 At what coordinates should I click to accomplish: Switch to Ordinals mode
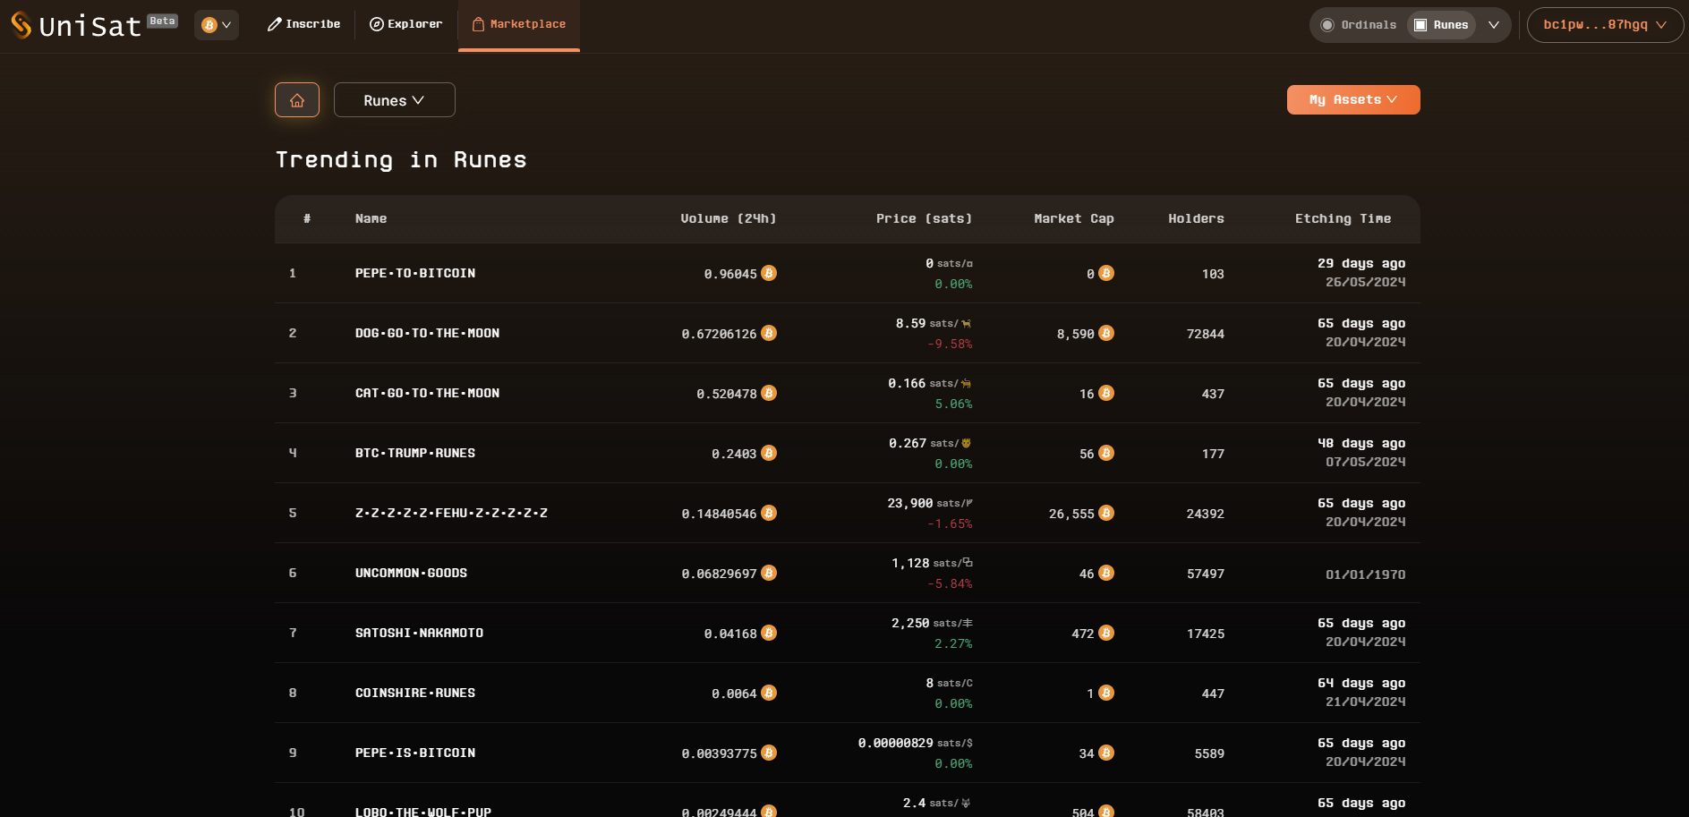[x=1359, y=25]
